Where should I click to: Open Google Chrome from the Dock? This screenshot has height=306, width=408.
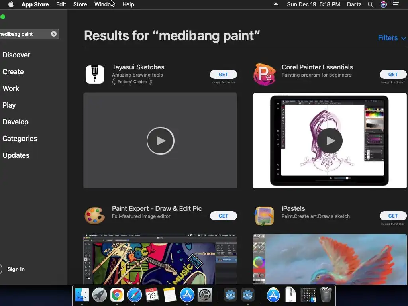[117, 295]
